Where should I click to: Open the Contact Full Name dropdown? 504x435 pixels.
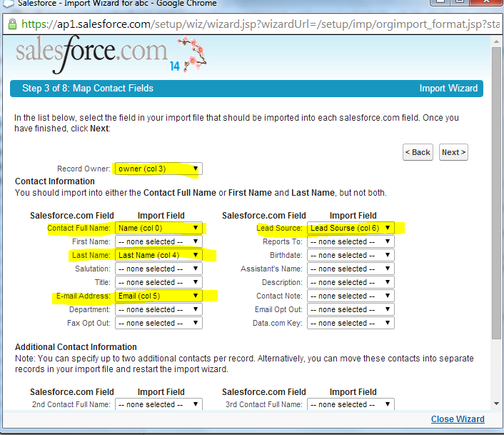(158, 228)
